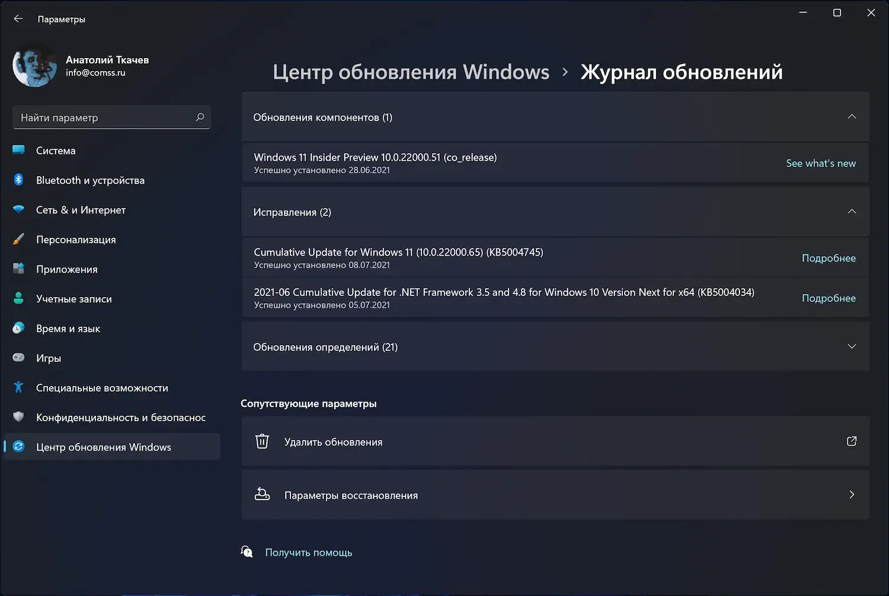Open Удалить обновления
Image resolution: width=889 pixels, height=596 pixels.
(x=555, y=441)
